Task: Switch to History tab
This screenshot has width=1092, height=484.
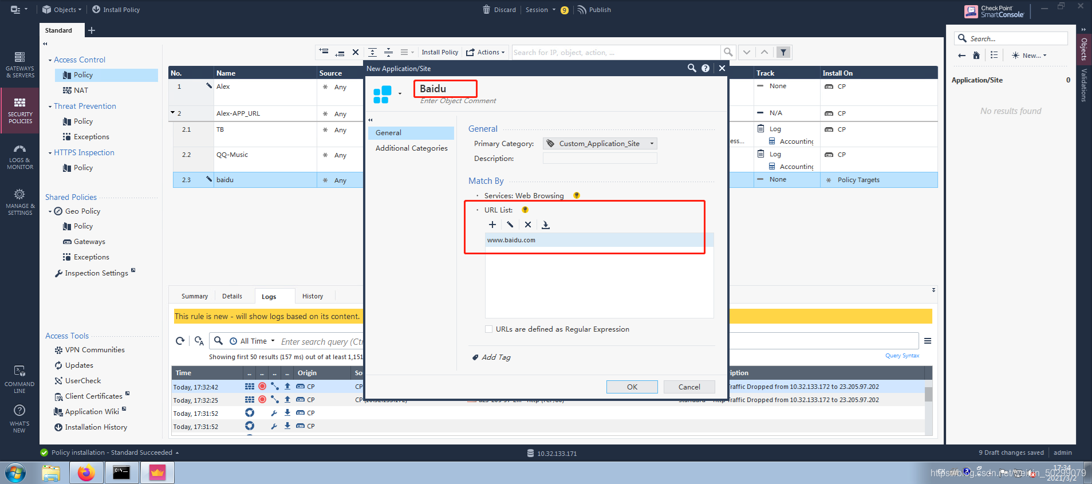Action: pyautogui.click(x=313, y=296)
